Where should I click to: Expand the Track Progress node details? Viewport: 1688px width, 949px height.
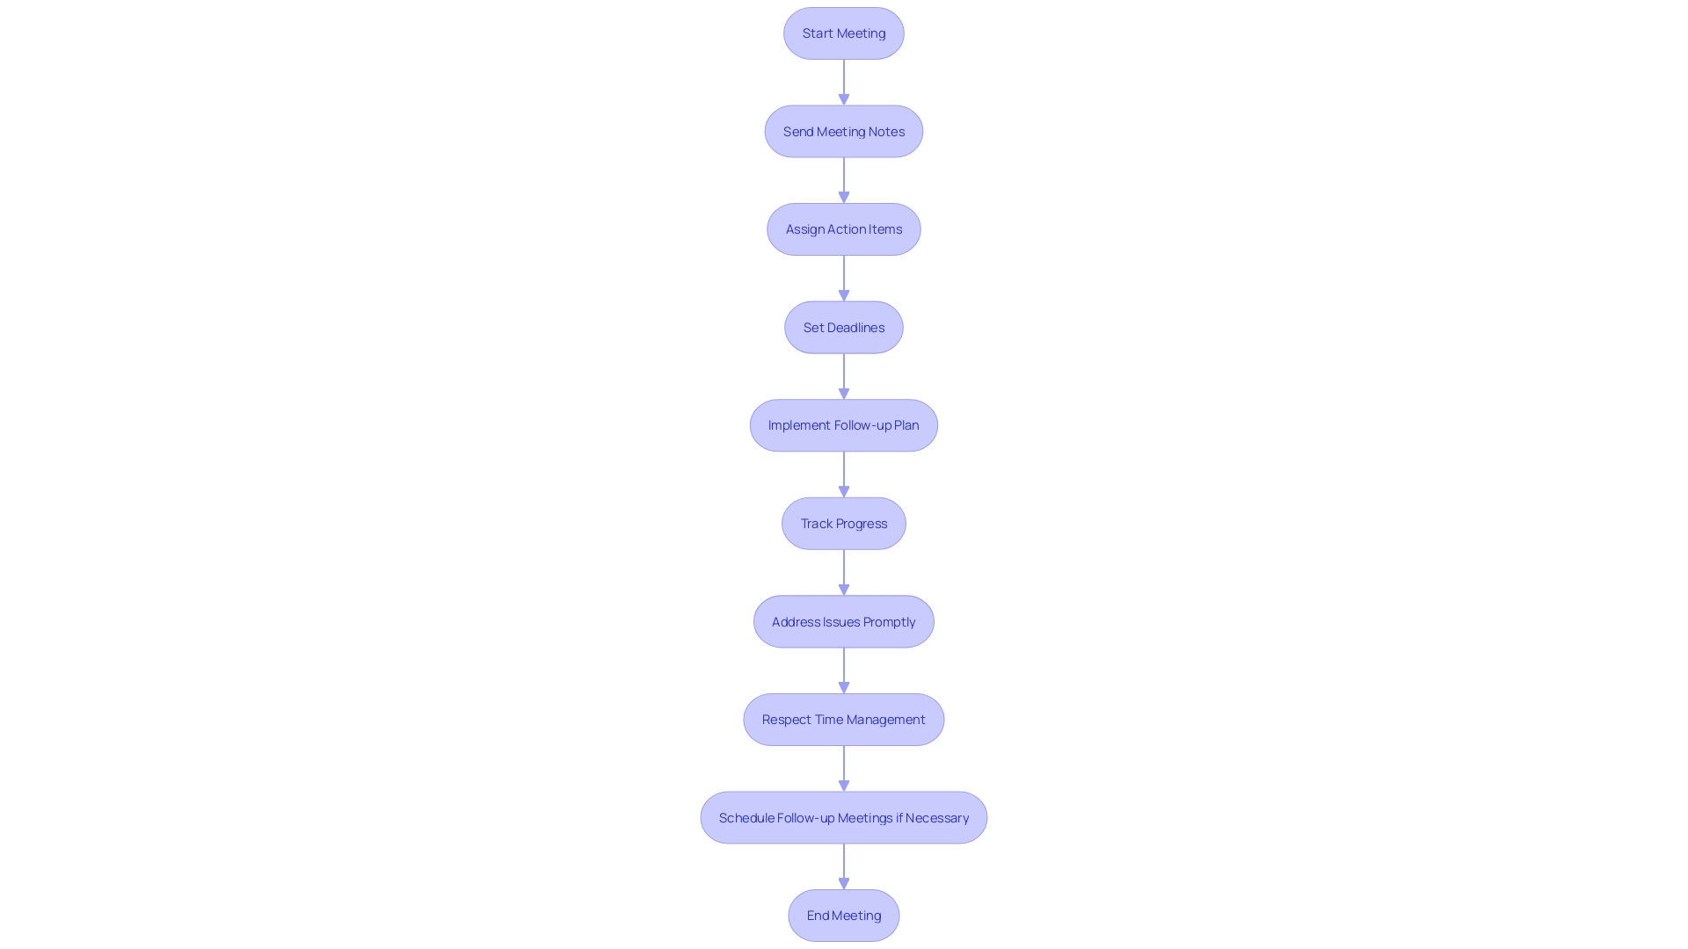(844, 523)
